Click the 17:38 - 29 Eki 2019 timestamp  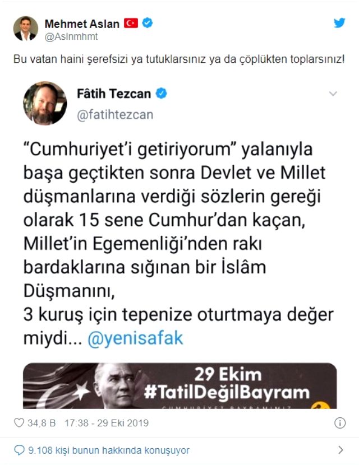tap(107, 423)
